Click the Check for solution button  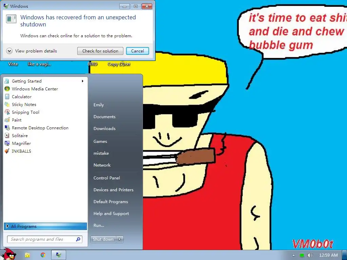(100, 51)
